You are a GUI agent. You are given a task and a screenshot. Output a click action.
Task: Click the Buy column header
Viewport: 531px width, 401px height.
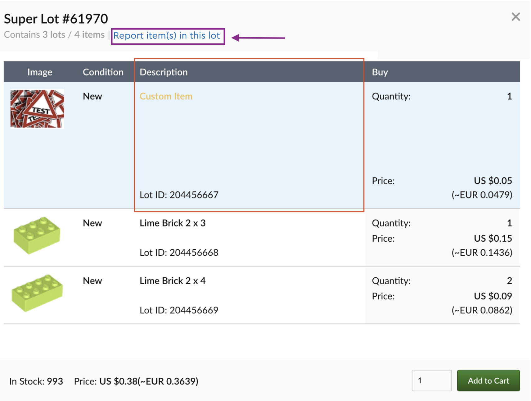pos(380,72)
